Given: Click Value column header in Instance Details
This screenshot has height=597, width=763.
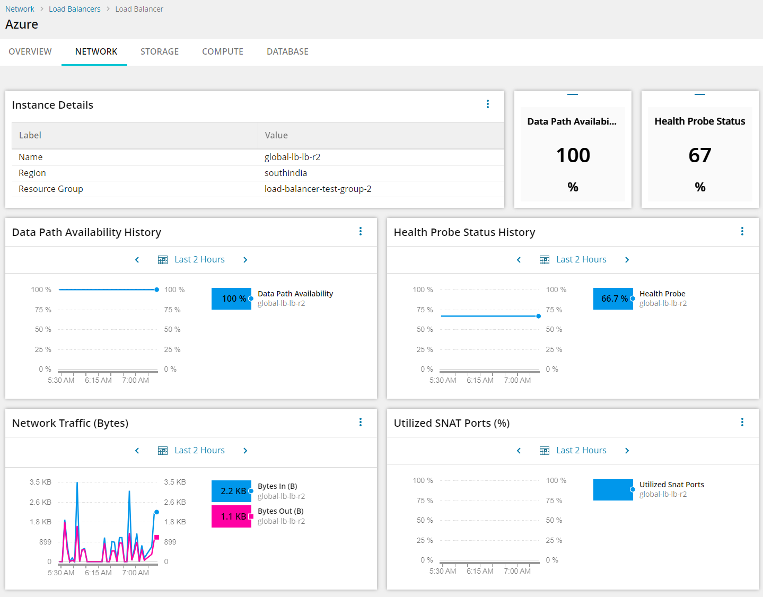Looking at the screenshot, I should point(381,135).
